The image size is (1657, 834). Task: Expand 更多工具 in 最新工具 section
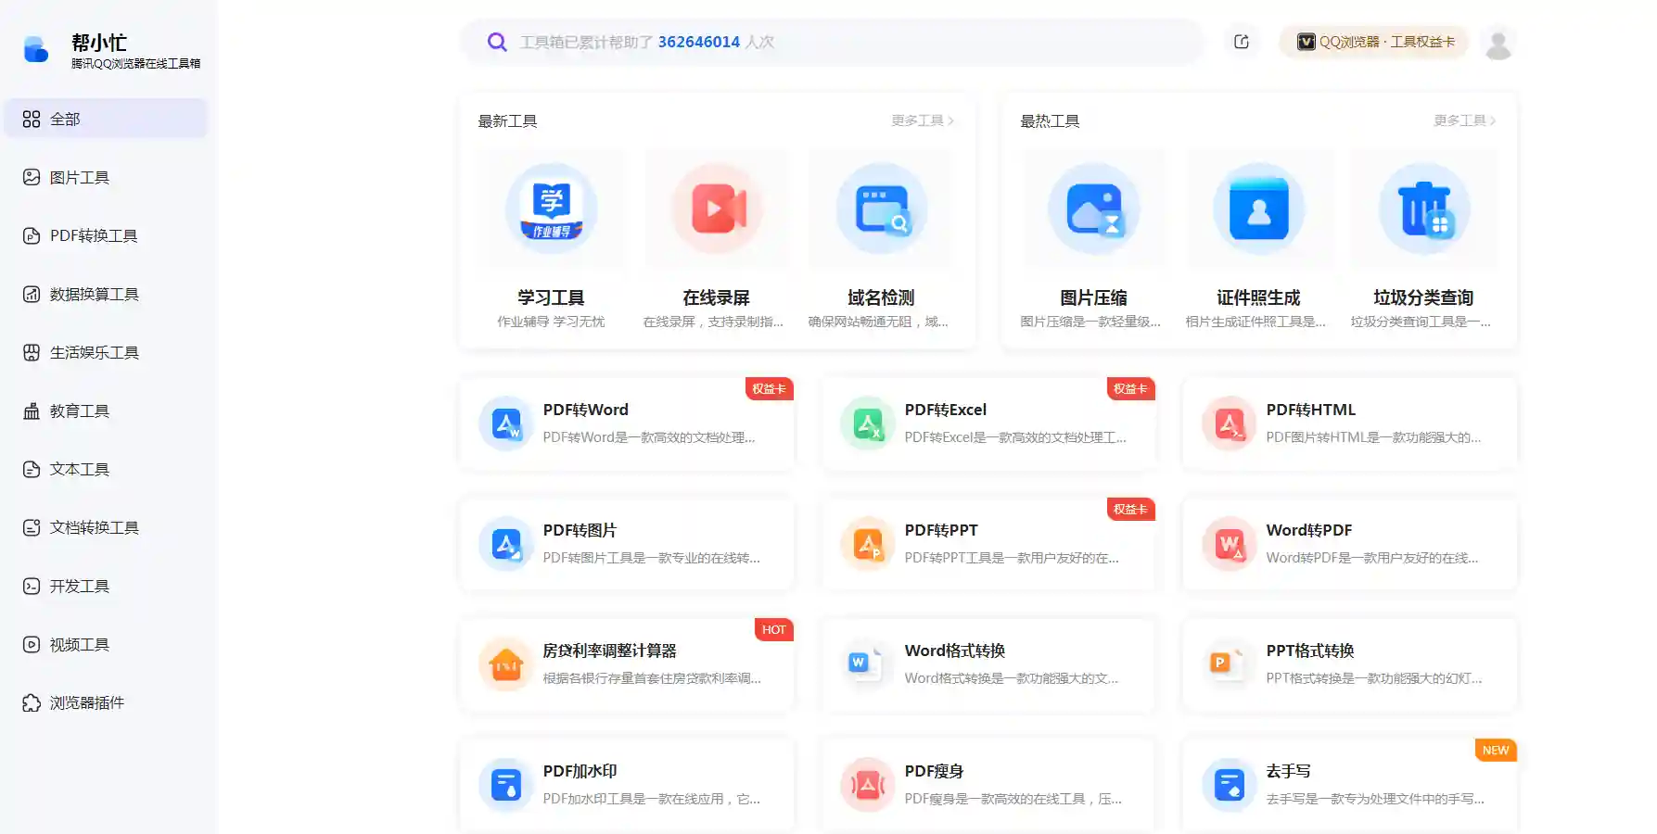pos(922,120)
